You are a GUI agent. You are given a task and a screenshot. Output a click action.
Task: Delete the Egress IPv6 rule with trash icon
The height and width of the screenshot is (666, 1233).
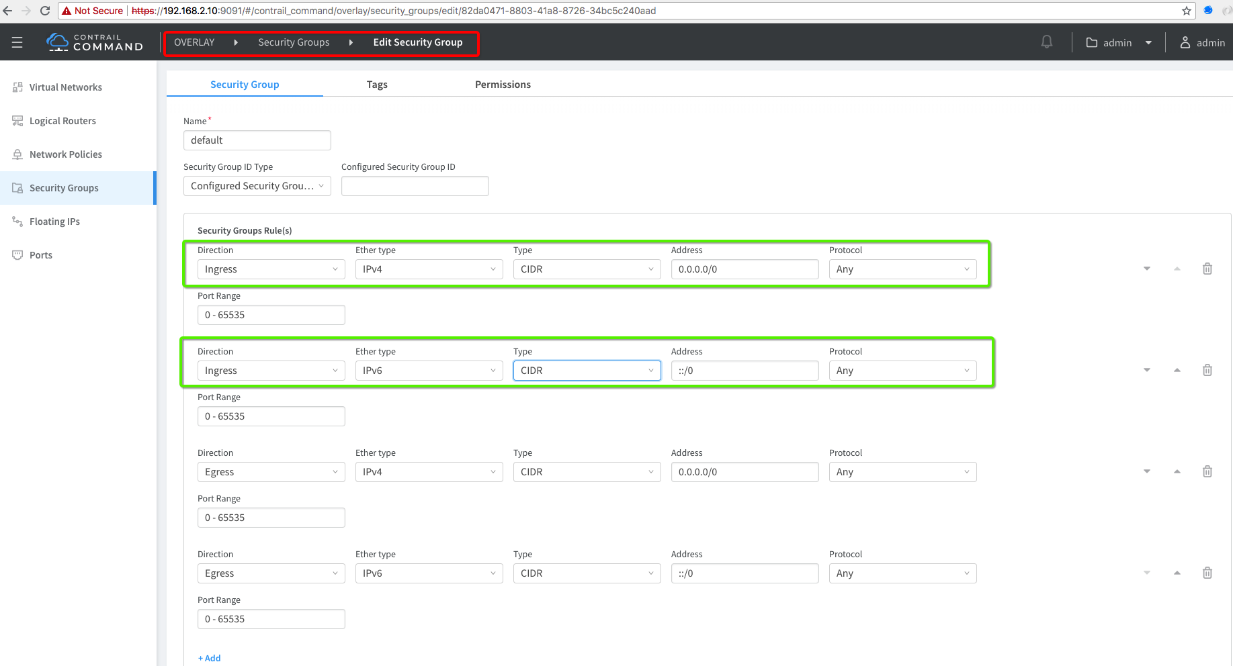pos(1207,573)
